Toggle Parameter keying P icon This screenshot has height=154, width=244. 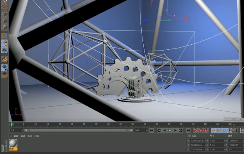(230, 130)
